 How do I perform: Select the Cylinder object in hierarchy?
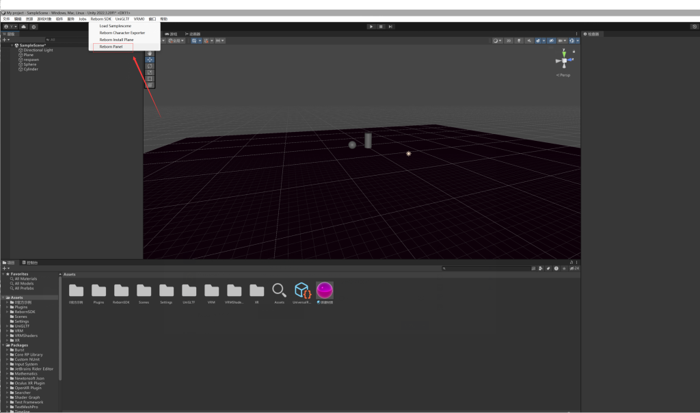[x=31, y=69]
